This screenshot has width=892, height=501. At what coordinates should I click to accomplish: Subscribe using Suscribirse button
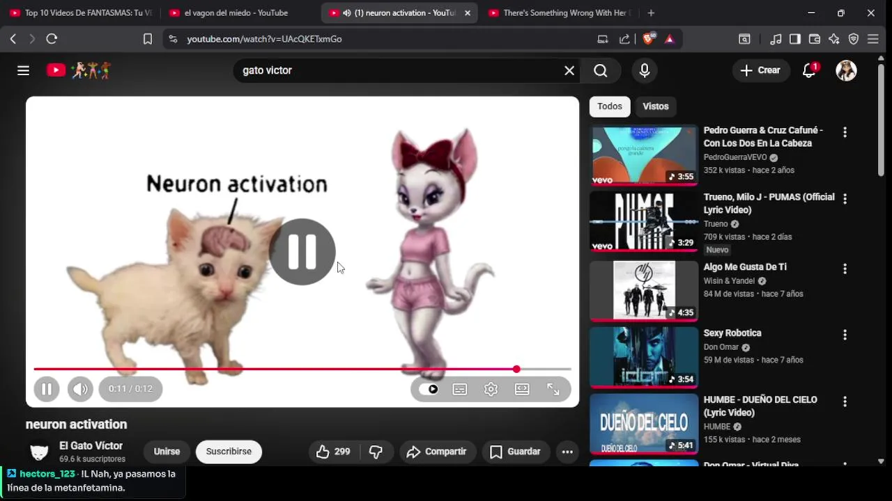(229, 452)
